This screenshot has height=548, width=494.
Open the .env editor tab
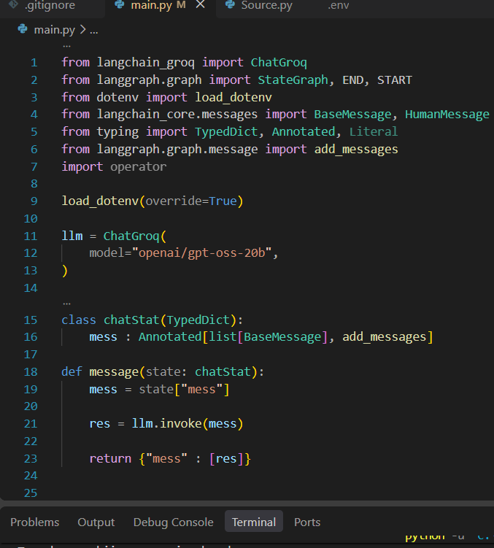[338, 5]
